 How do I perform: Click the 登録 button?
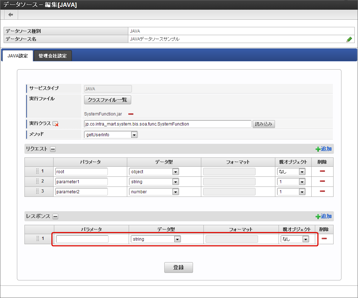click(178, 268)
